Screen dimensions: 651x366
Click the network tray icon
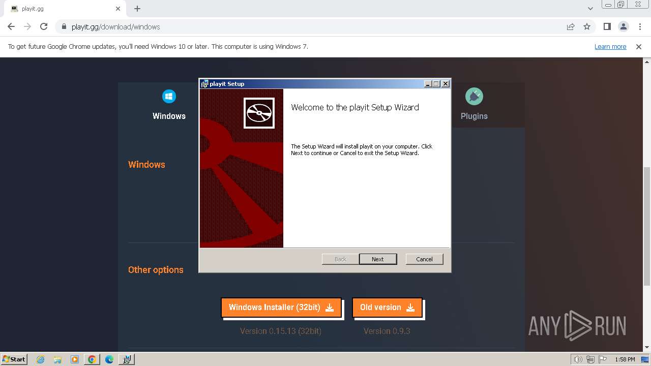(x=590, y=359)
